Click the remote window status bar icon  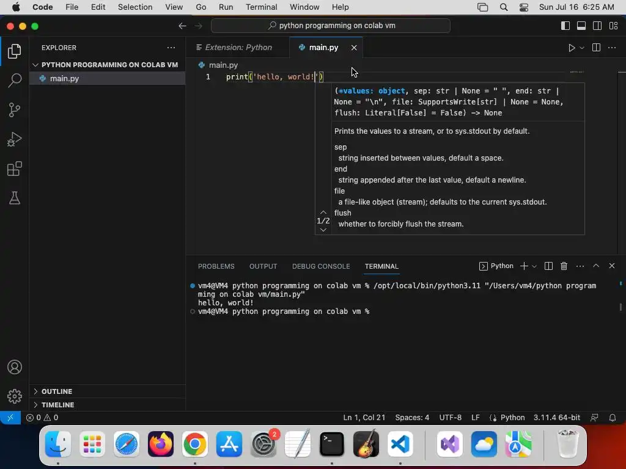[x=10, y=418]
